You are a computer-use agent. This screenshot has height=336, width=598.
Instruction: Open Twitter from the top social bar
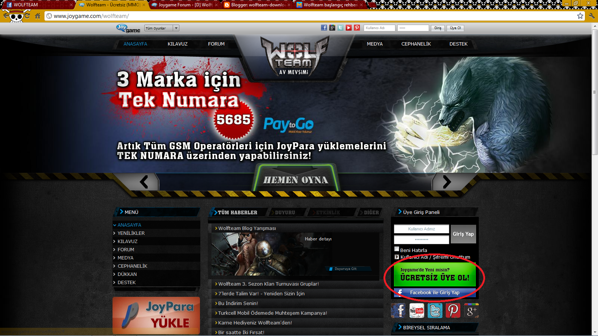click(x=340, y=28)
